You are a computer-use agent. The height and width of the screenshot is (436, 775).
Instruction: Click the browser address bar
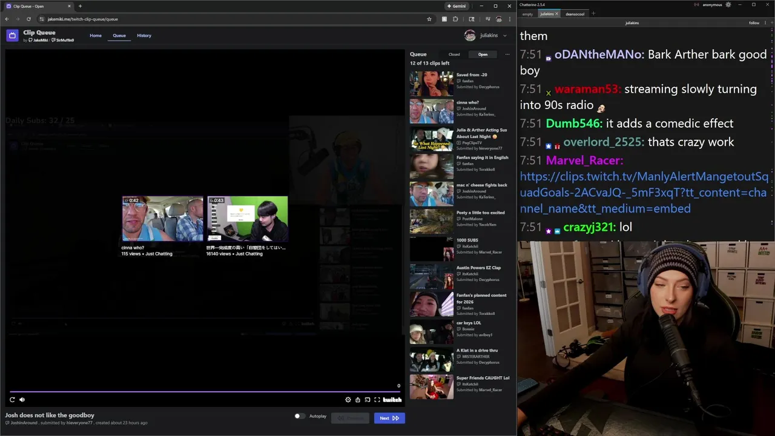(x=235, y=19)
